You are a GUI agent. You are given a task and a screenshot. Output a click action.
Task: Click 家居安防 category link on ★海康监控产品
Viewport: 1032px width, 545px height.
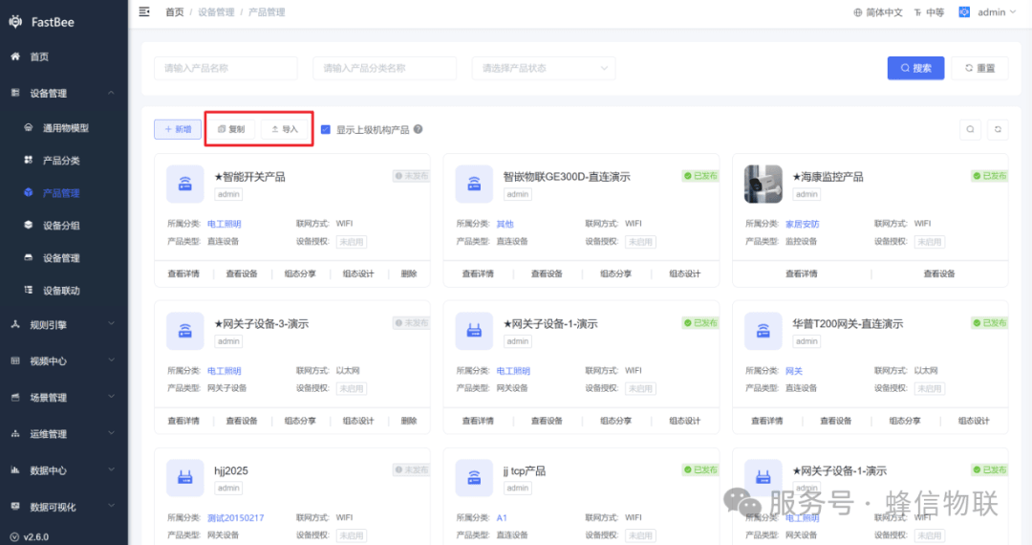(x=803, y=224)
